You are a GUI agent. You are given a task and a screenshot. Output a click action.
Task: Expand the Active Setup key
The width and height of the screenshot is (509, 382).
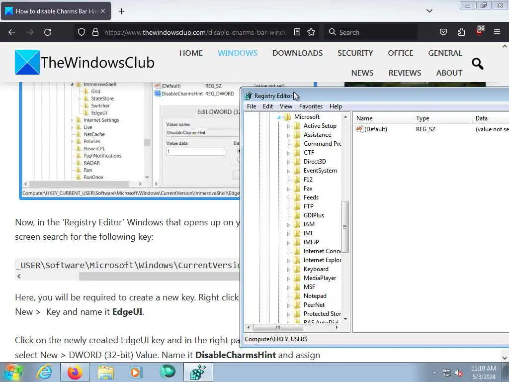(288, 126)
